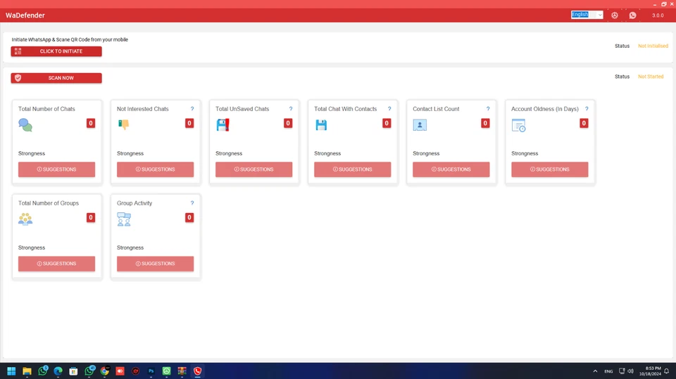The height and width of the screenshot is (379, 676).
Task: Open Suggestions for Not Interested Chats
Action: click(x=155, y=169)
